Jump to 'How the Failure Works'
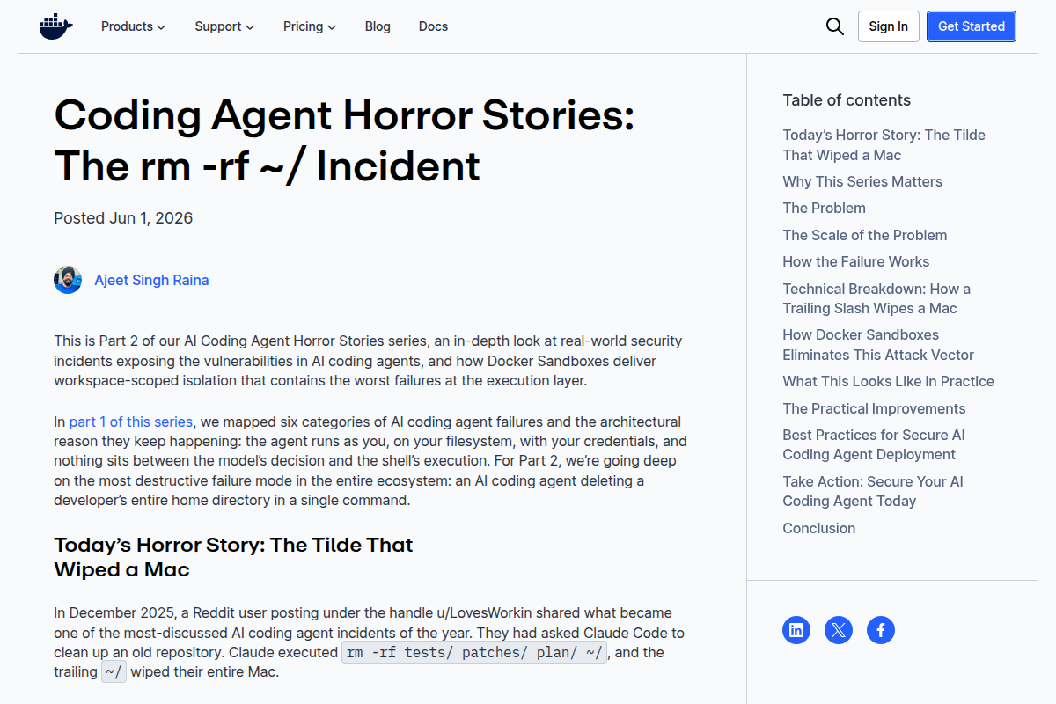Viewport: 1056px width, 704px height. (855, 261)
